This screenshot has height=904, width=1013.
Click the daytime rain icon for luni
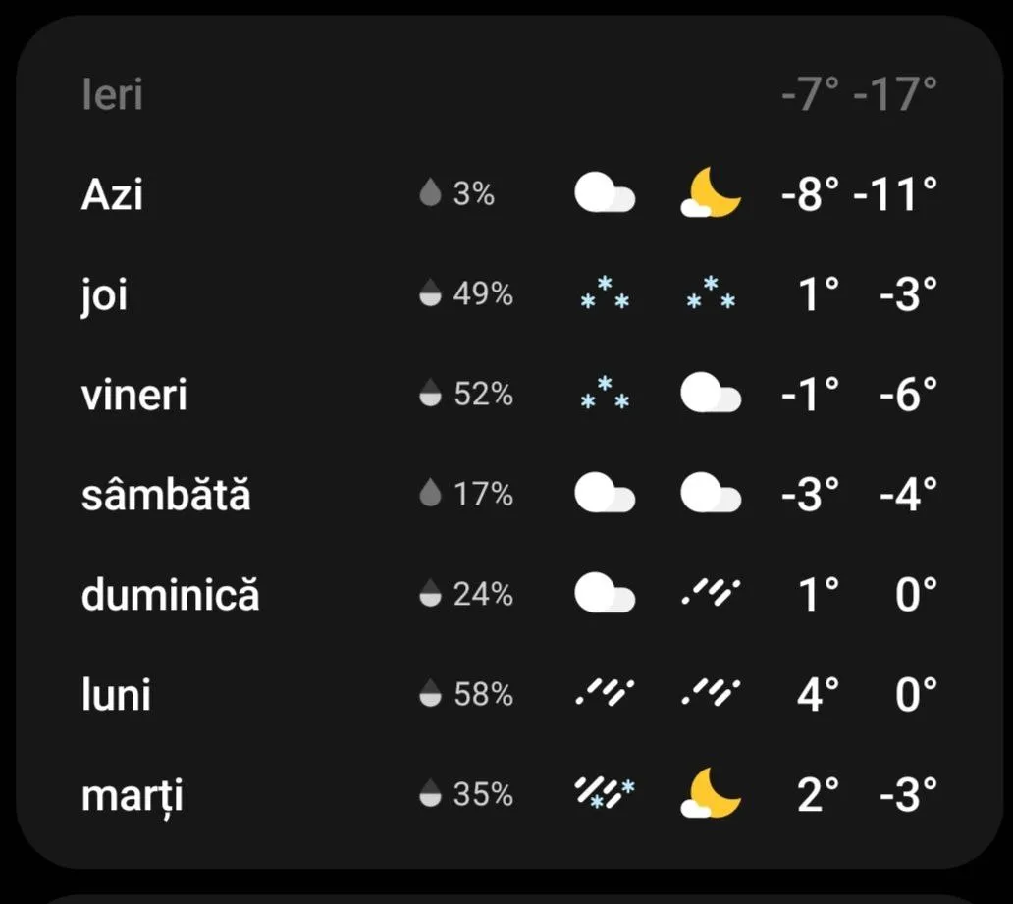coord(605,694)
